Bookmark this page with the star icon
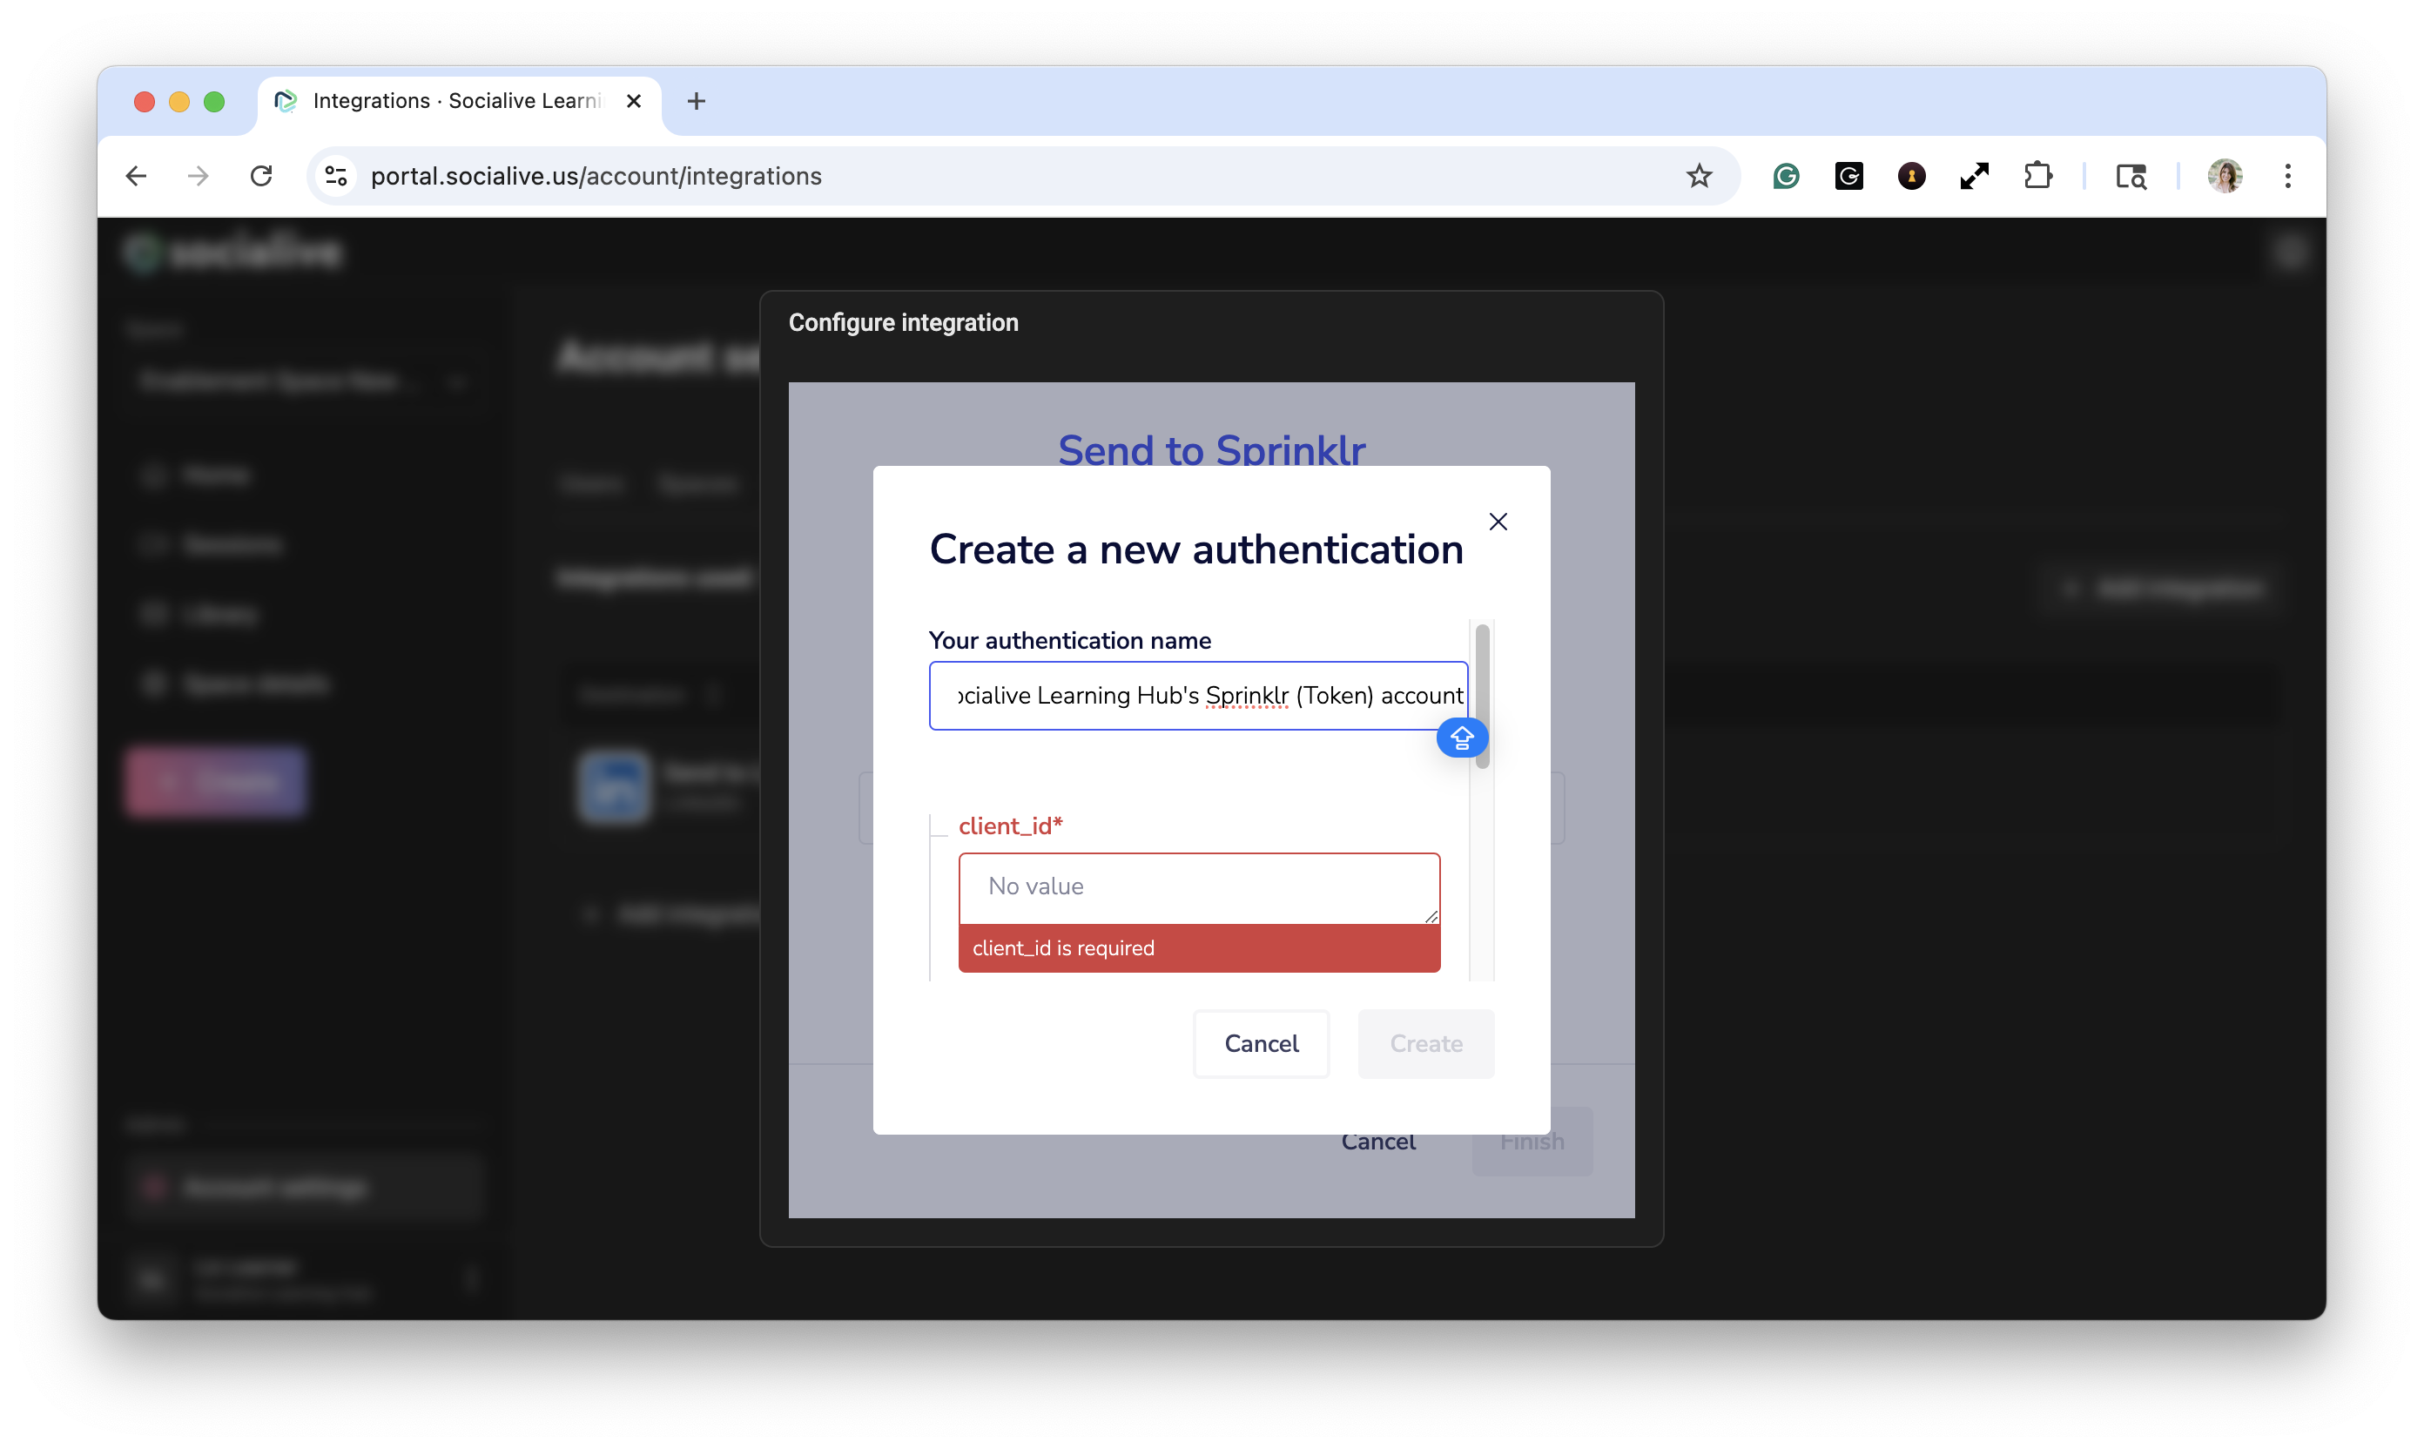Image resolution: width=2424 pixels, height=1449 pixels. click(1699, 176)
